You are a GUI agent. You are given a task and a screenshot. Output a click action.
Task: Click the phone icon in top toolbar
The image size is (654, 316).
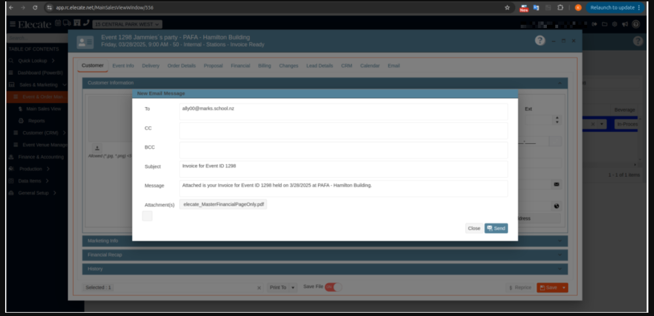coord(86,23)
